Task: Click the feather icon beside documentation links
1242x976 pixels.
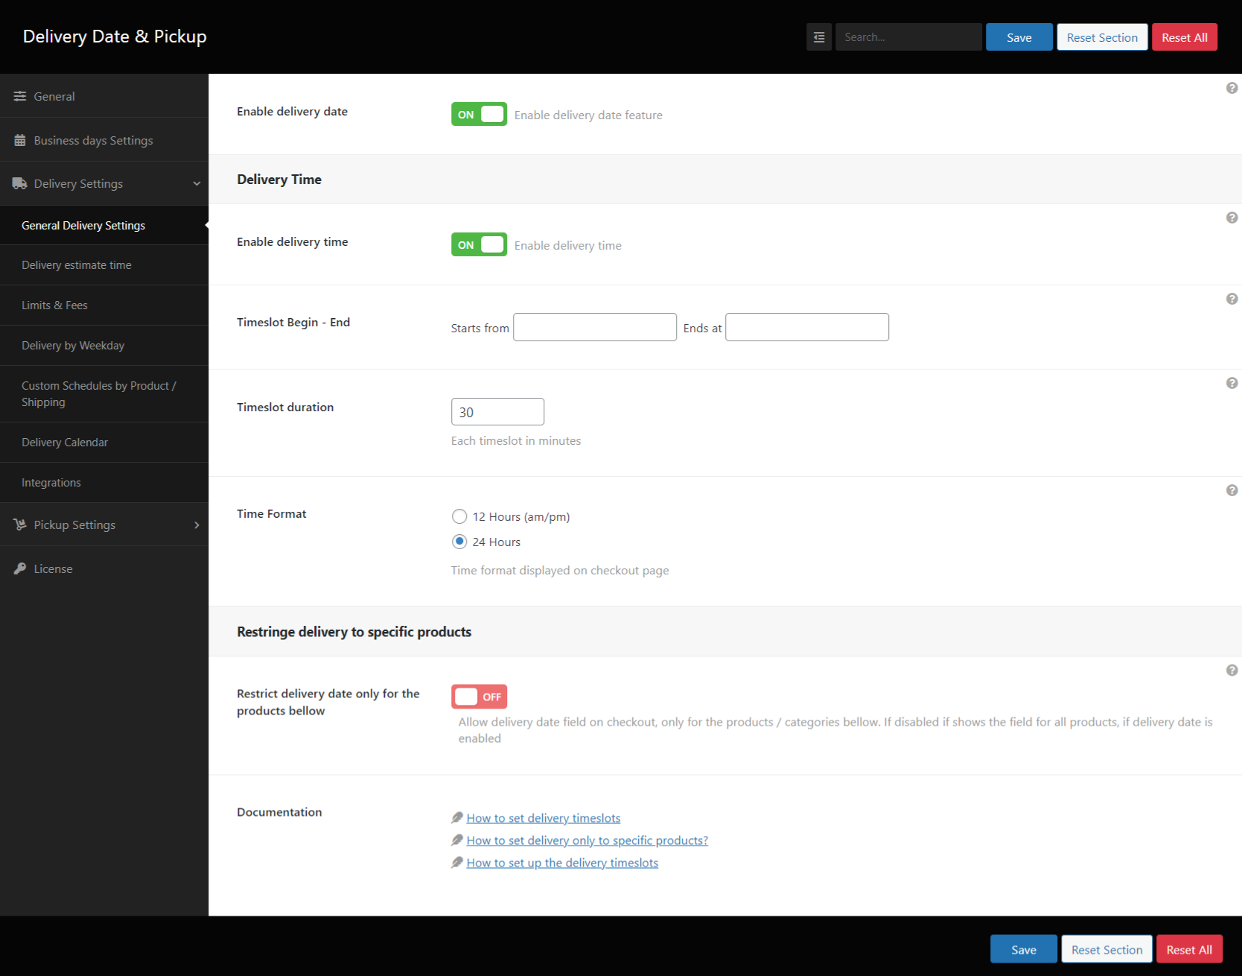Action: 457,817
